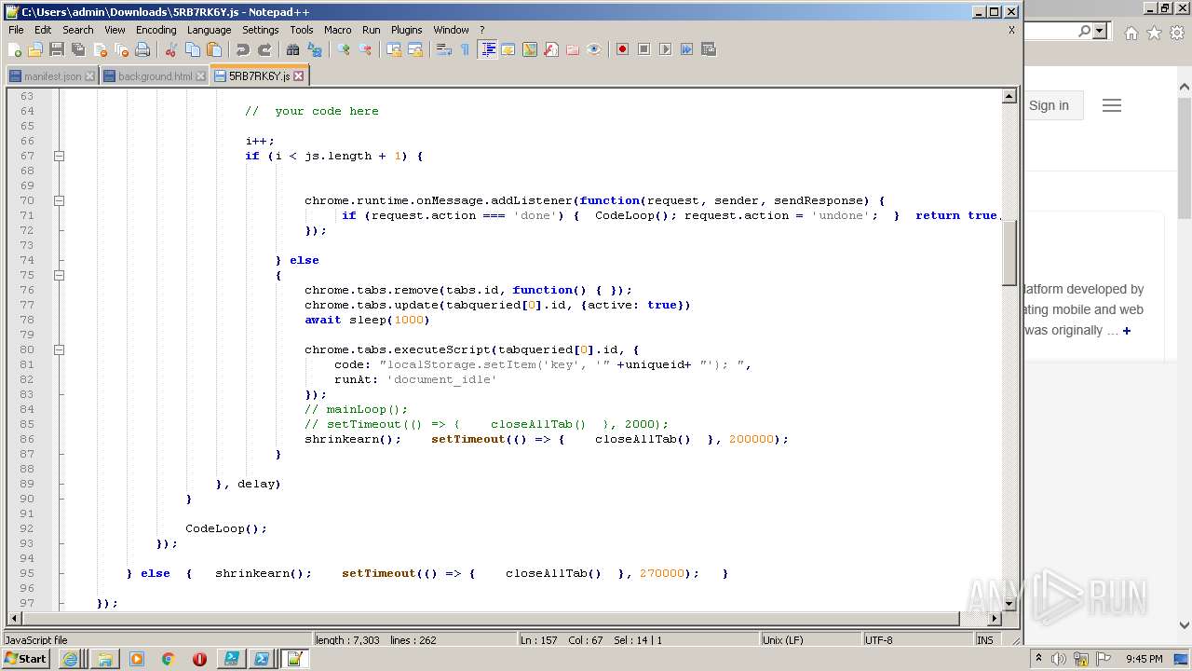Screen dimensions: 1192x671
Task: Launch Internet Explorer from the taskbar
Action: click(x=70, y=659)
